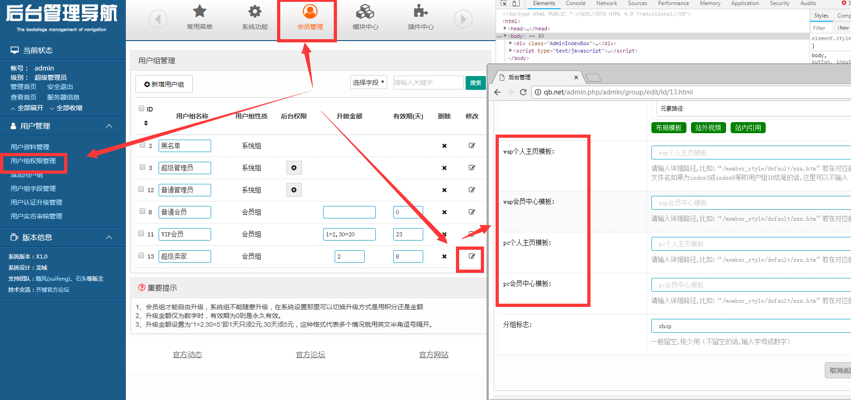Click the 常用菜单 star icon

pyautogui.click(x=199, y=12)
